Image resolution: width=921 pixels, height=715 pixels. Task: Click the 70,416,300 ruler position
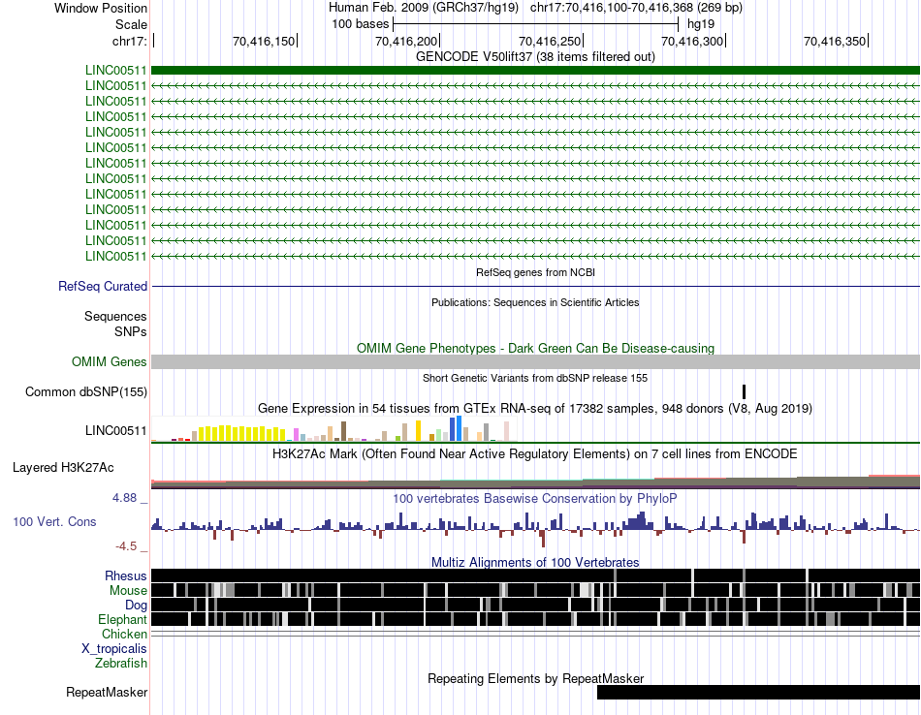pyautogui.click(x=692, y=41)
